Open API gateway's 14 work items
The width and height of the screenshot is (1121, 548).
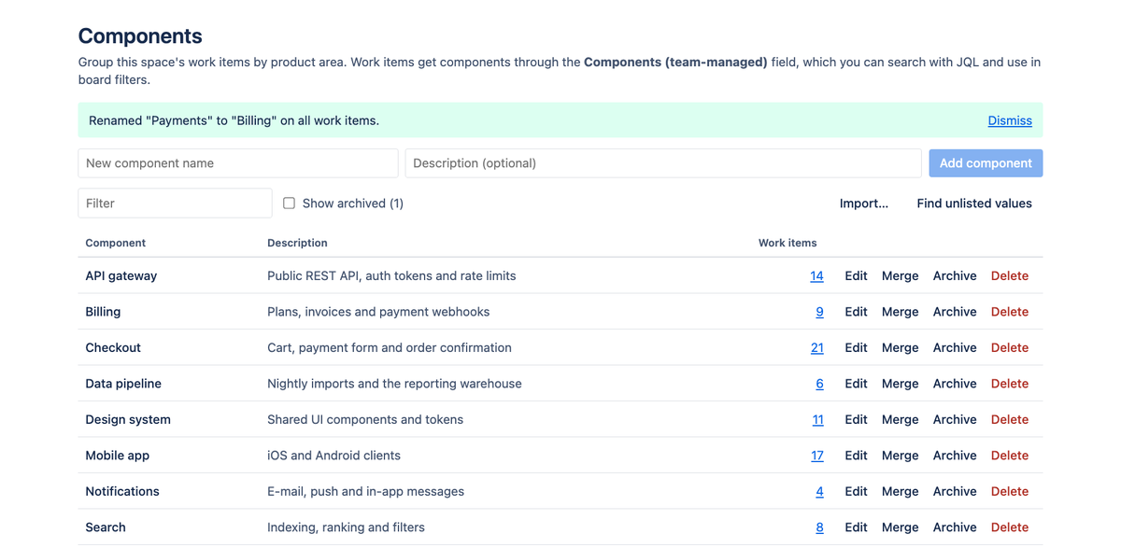[x=816, y=275]
